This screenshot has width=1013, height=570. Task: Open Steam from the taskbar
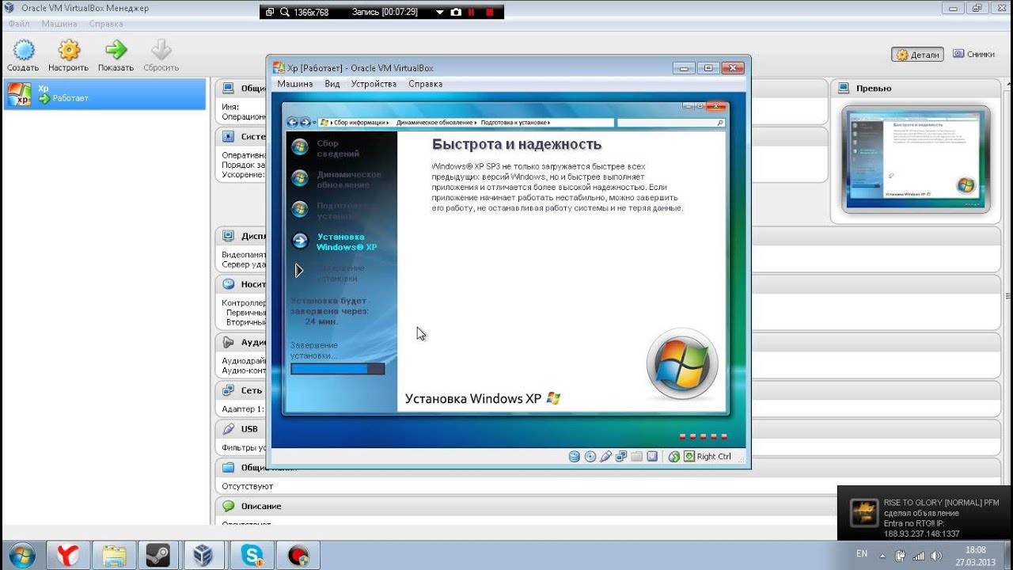click(x=159, y=556)
